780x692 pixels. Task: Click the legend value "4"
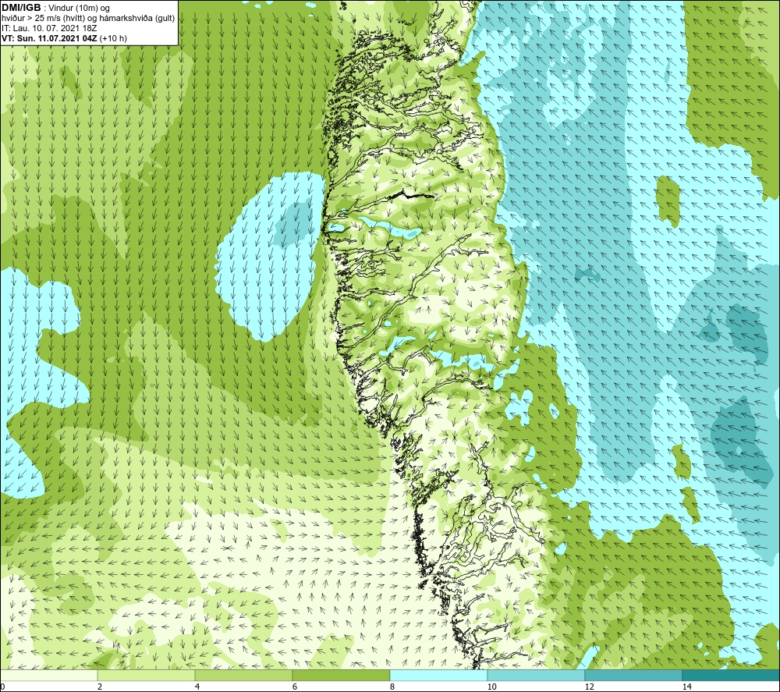(197, 687)
